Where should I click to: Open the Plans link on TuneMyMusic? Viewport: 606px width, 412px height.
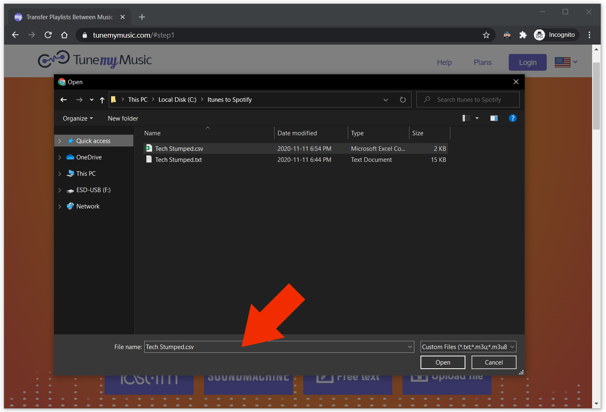pos(483,63)
